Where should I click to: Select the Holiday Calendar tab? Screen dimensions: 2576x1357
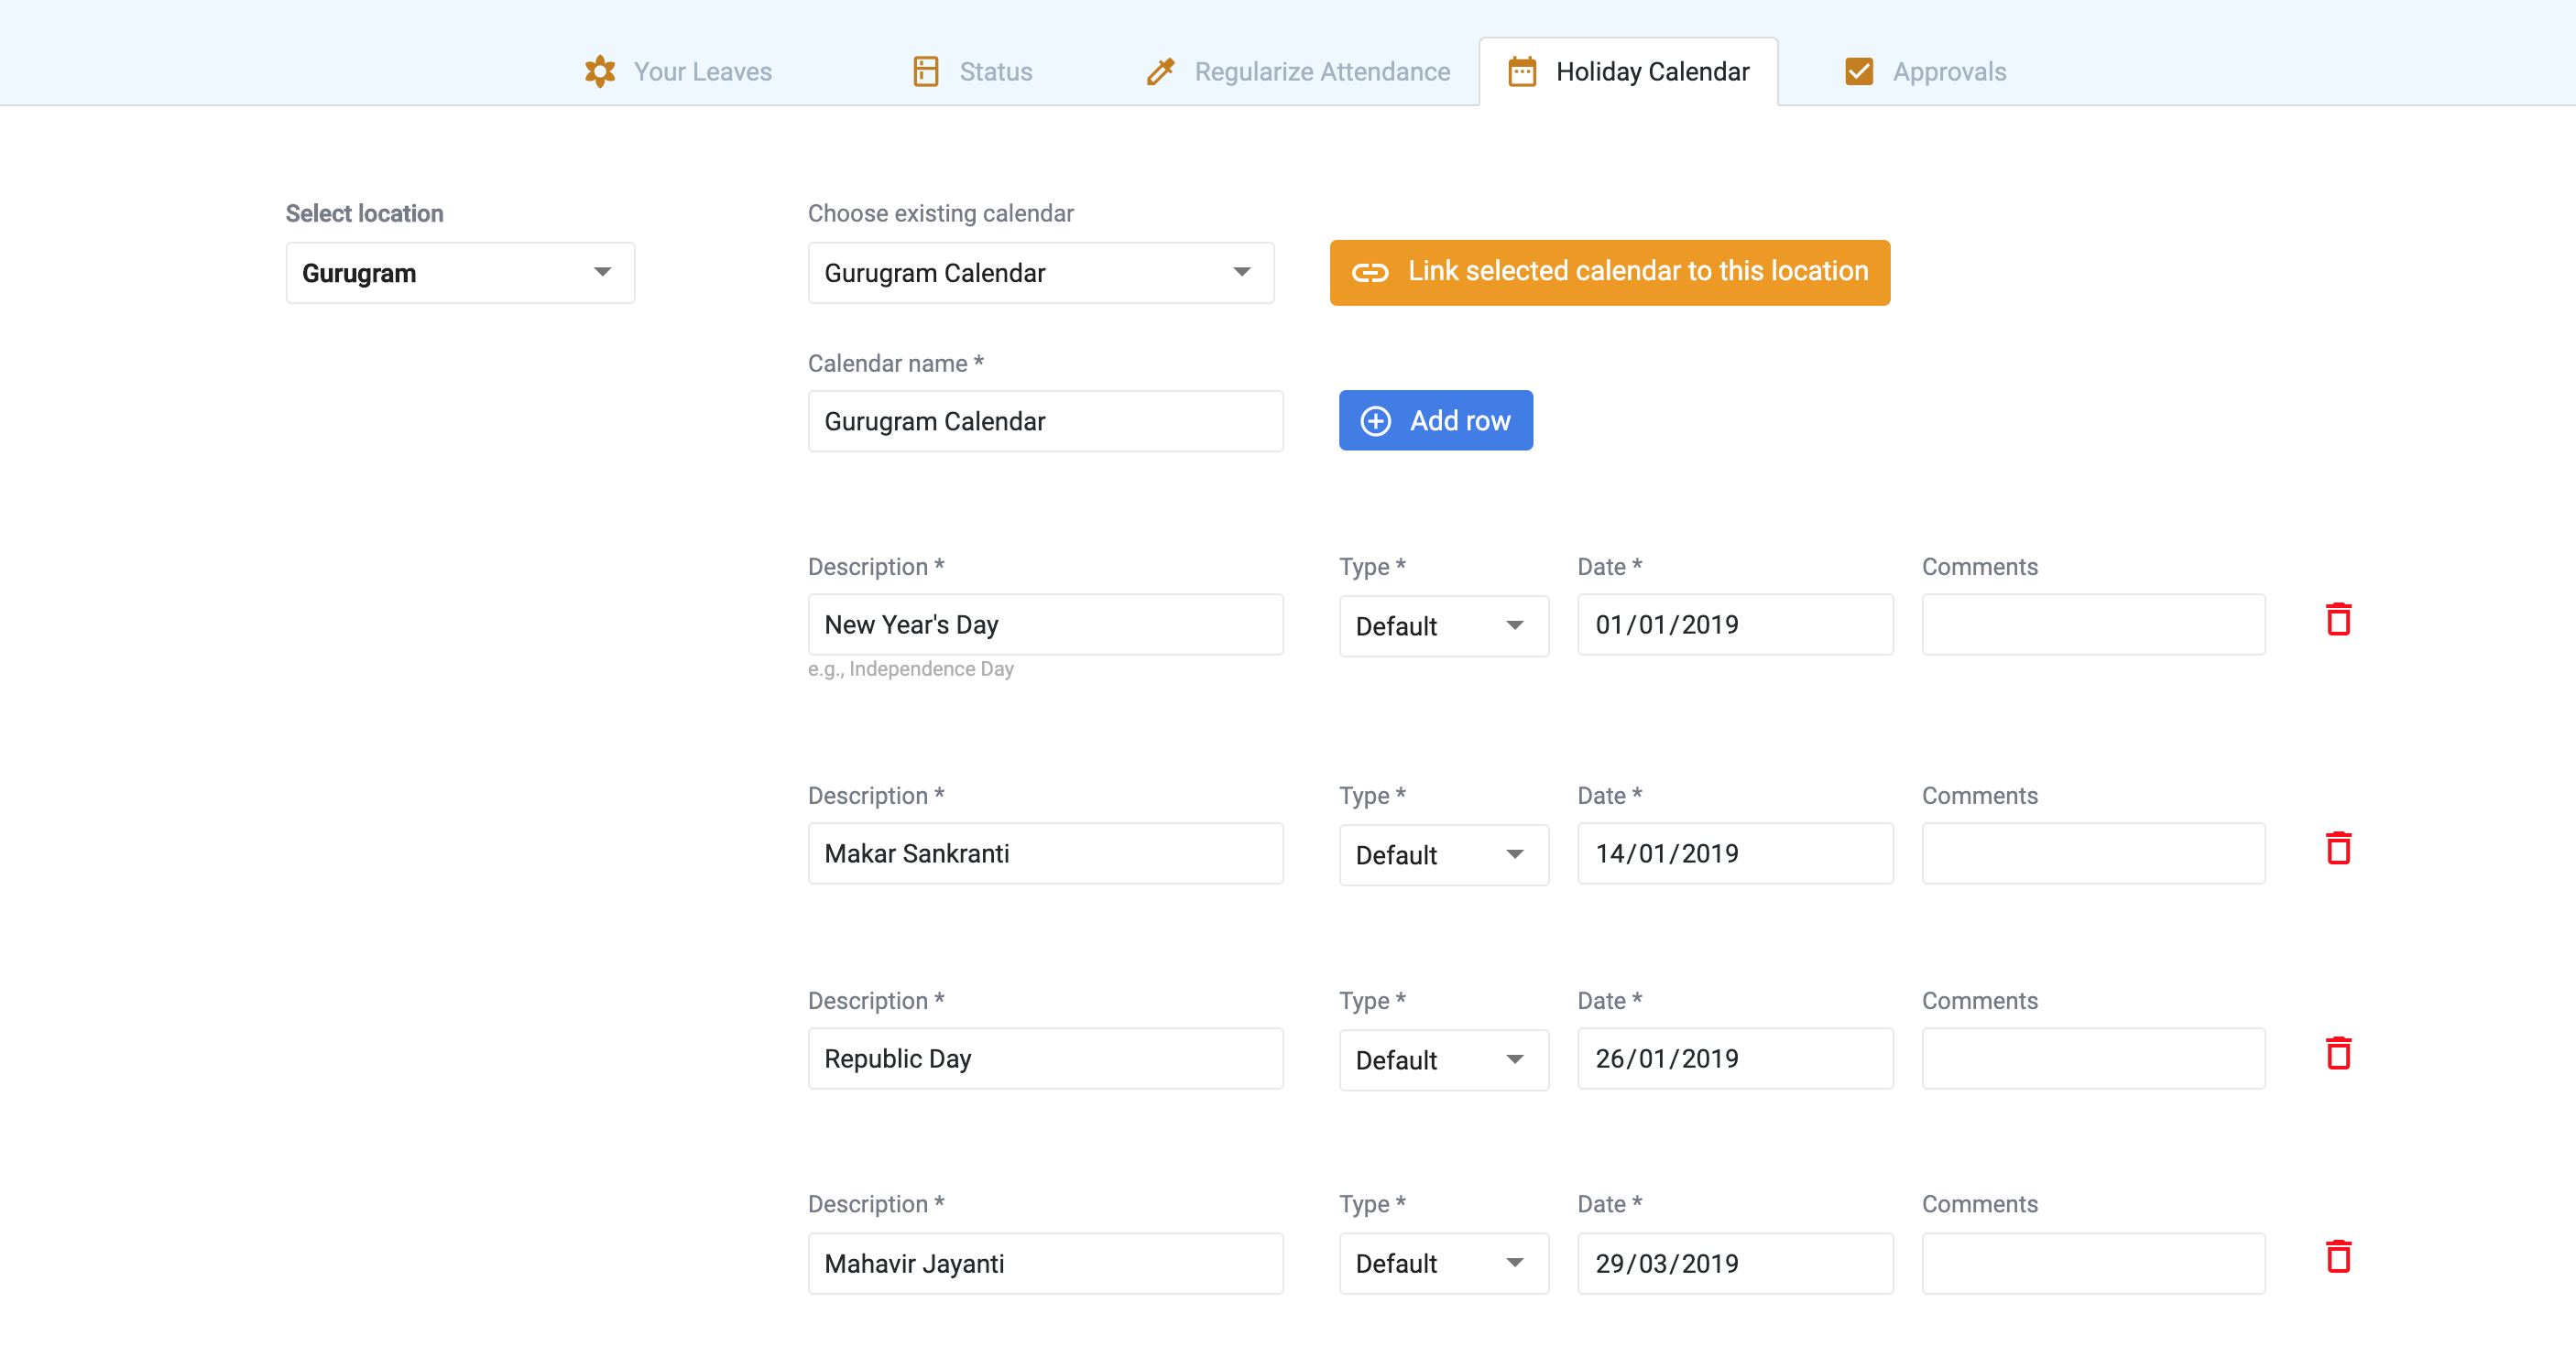[x=1628, y=72]
